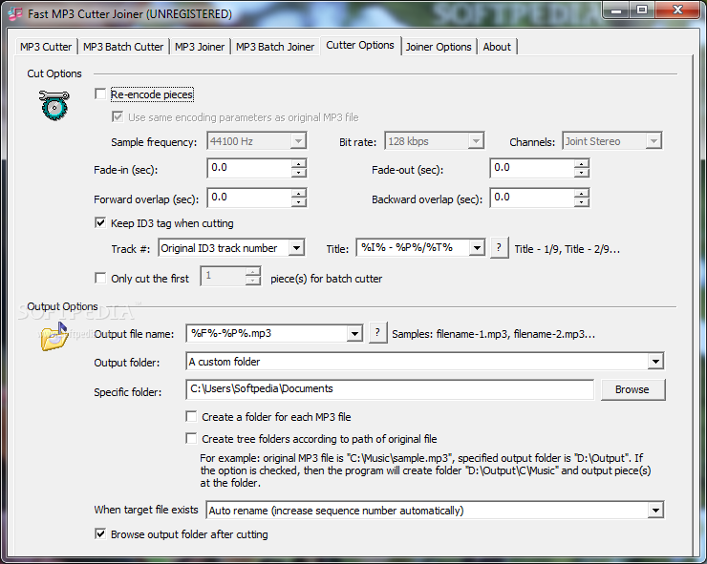Open the Track # dropdown list

[296, 248]
